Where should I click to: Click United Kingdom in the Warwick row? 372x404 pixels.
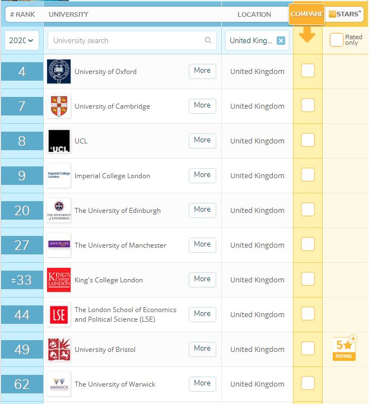[x=257, y=384]
